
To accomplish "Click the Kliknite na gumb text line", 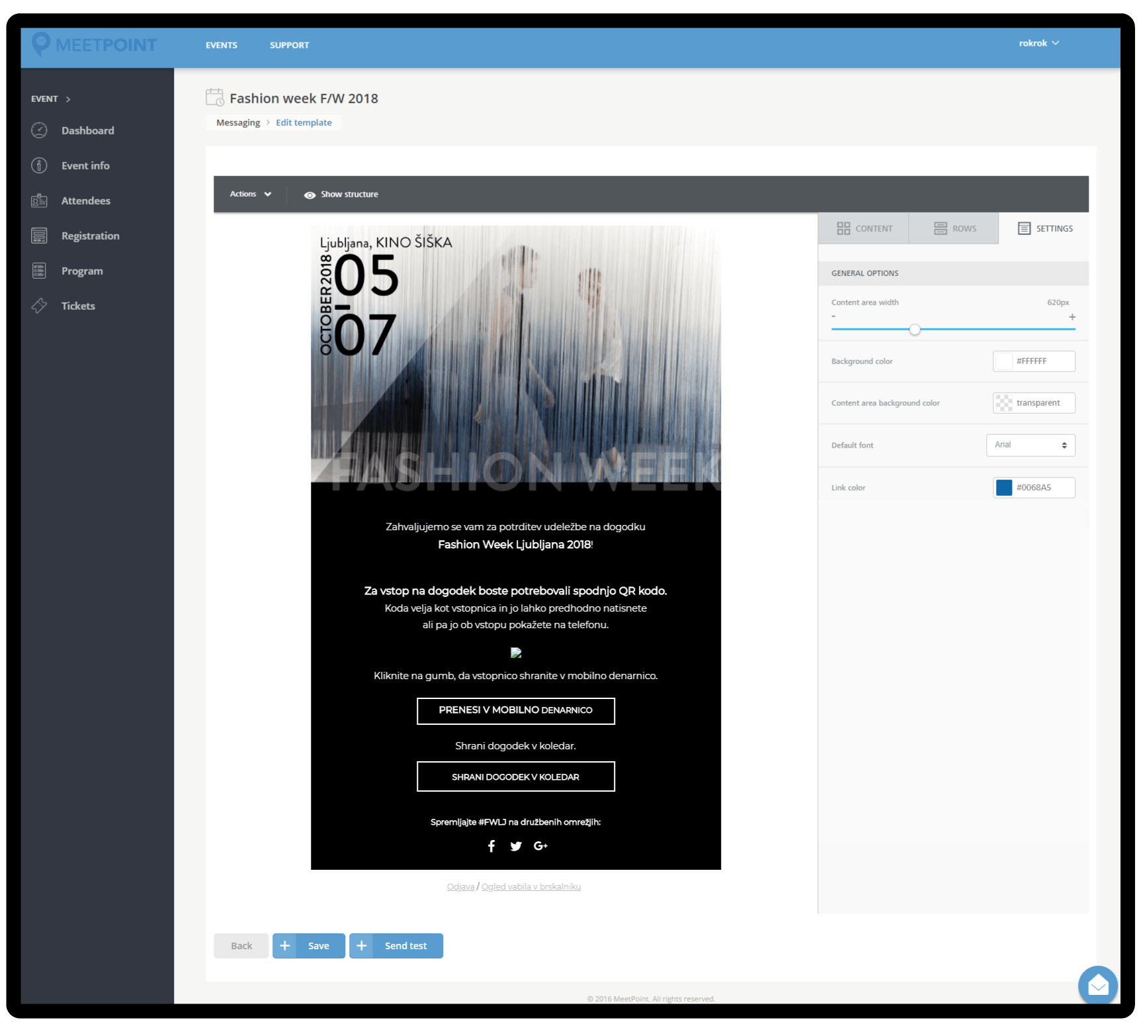I will (516, 676).
